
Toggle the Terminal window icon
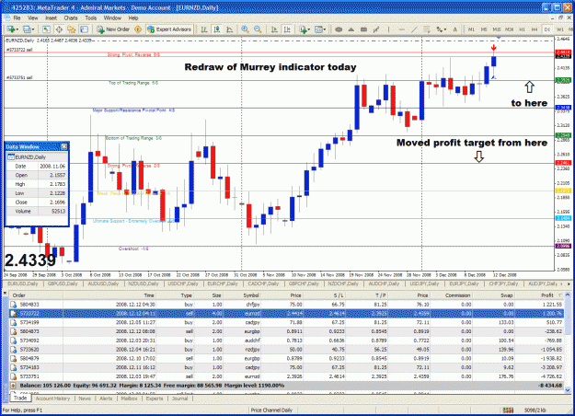coord(84,29)
